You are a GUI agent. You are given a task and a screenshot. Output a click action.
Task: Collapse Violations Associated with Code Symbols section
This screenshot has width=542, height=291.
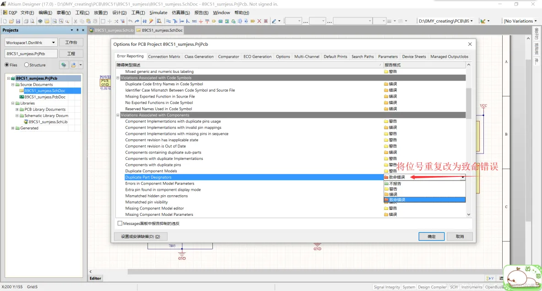(x=118, y=78)
